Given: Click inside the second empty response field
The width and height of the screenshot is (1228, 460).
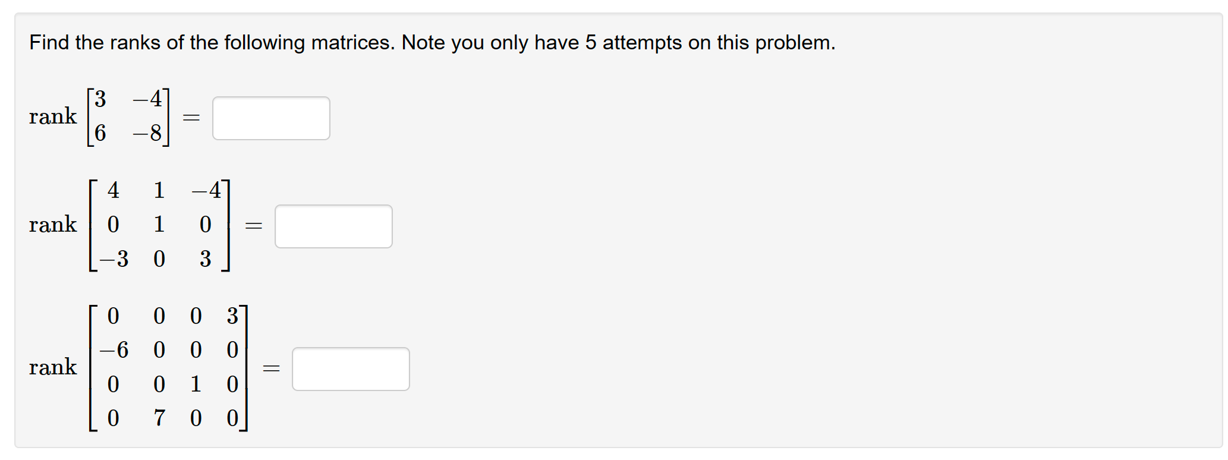Looking at the screenshot, I should pos(333,226).
